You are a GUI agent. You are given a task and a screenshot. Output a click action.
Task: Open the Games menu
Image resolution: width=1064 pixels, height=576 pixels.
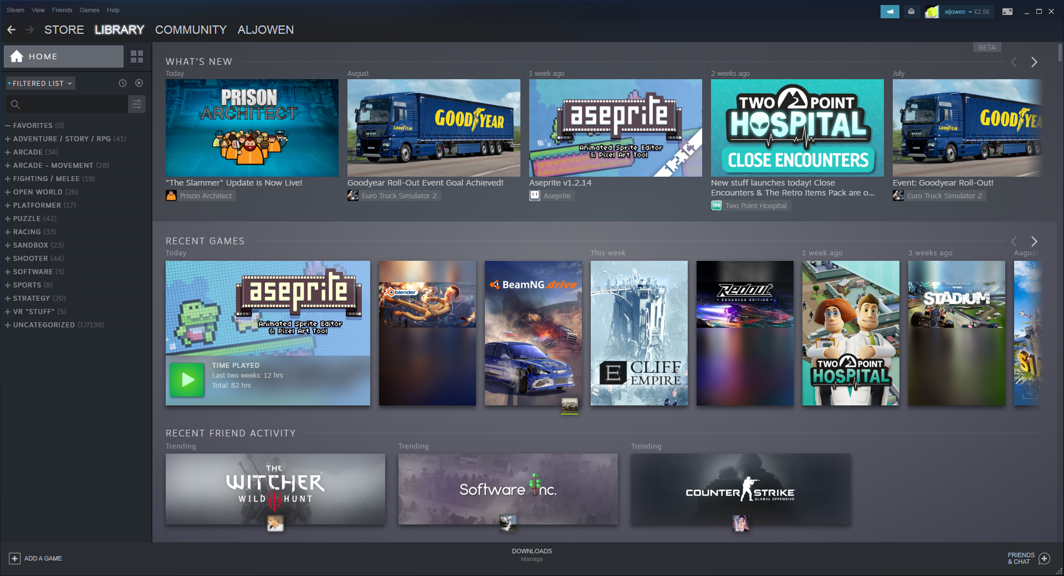90,10
